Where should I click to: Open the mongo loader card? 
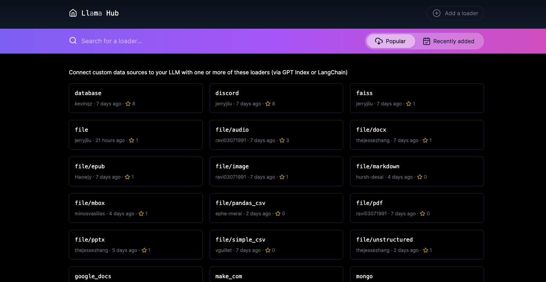417,274
